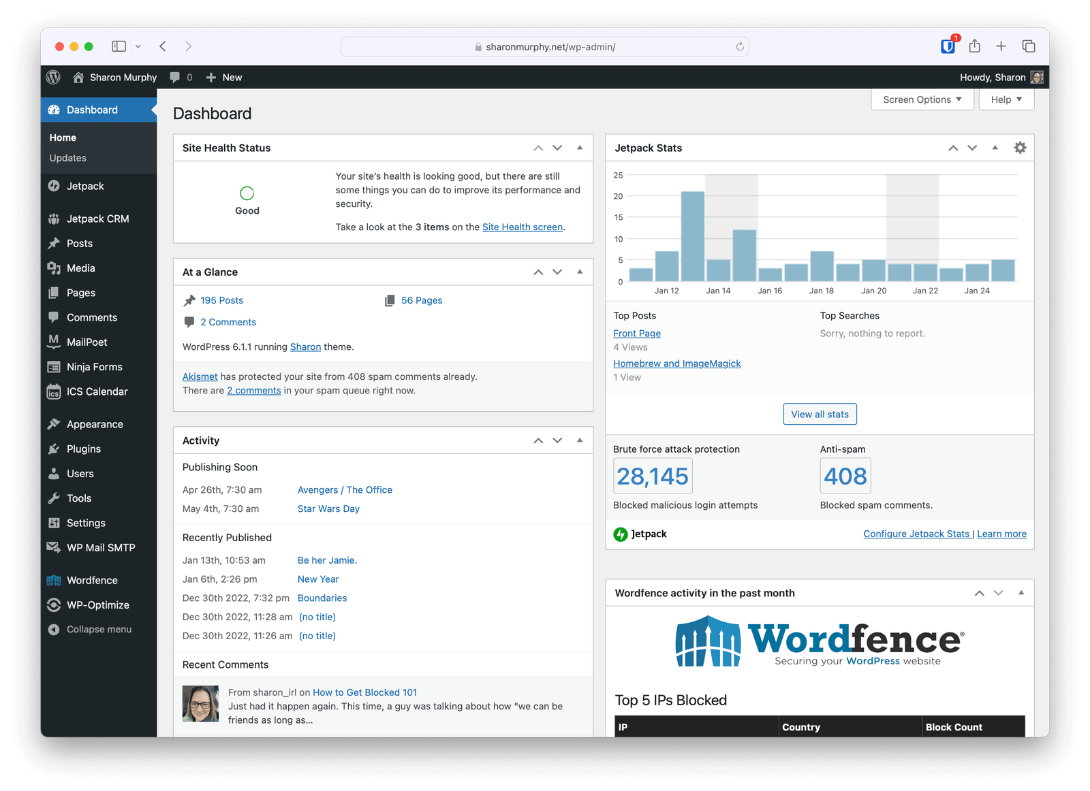Click the View all stats button
The width and height of the screenshot is (1090, 791).
coord(820,414)
